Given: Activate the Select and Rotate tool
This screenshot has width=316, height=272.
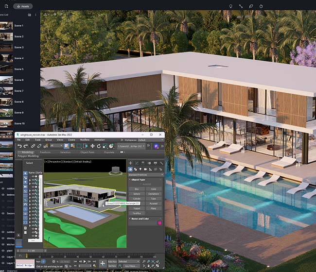Looking at the screenshot, I should coord(99,146).
